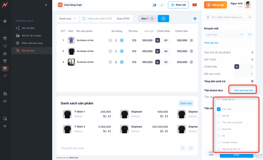Uncheck the Tiền mặt payment method

(x=219, y=109)
